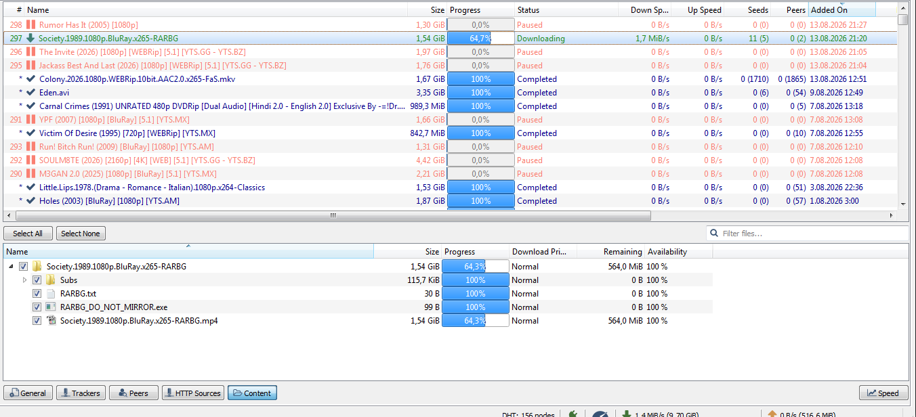Select the torrent name 'SOULM8TE (2026) [2160p]'

tap(147, 160)
